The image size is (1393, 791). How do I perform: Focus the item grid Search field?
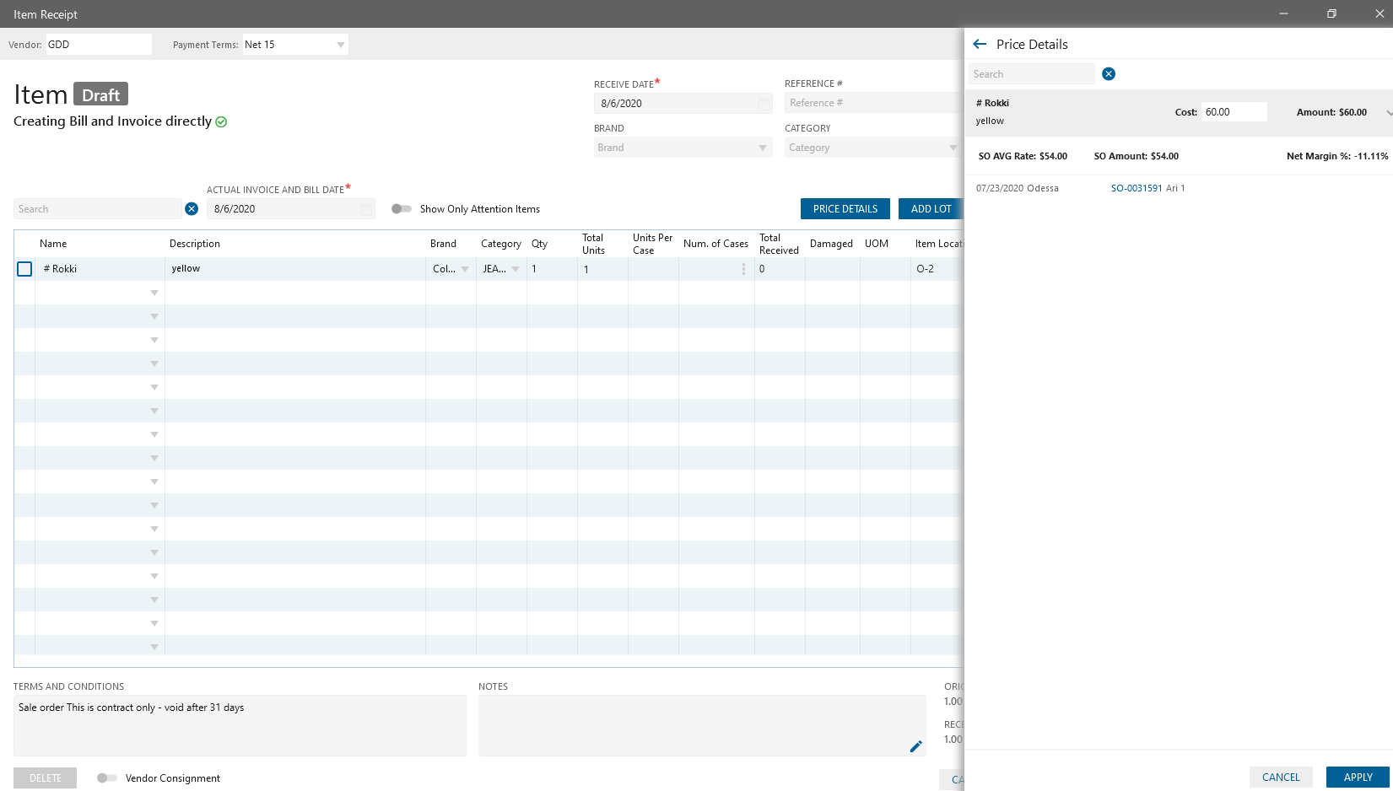pos(98,209)
